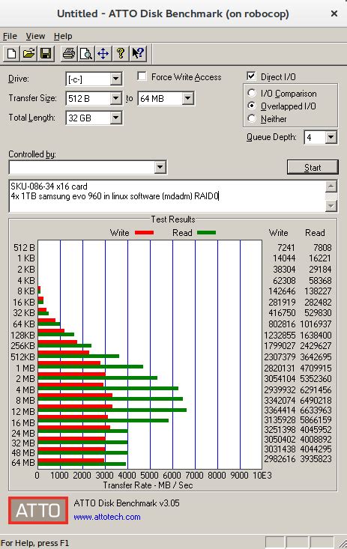Click inside the description text field
347x549 pixels.
167,196
